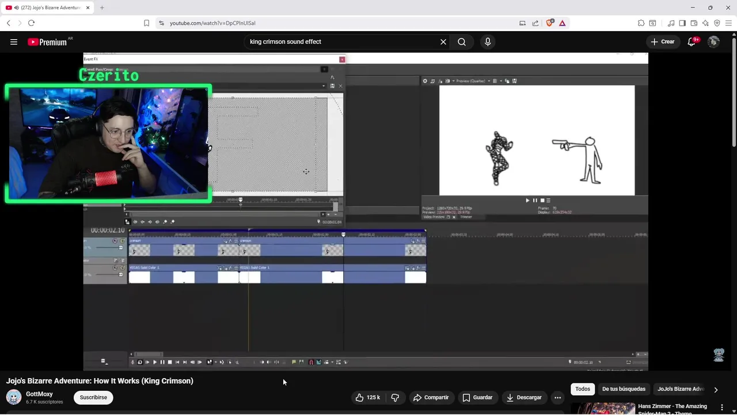Click Guardar button
This screenshot has width=737, height=415.
(477, 397)
